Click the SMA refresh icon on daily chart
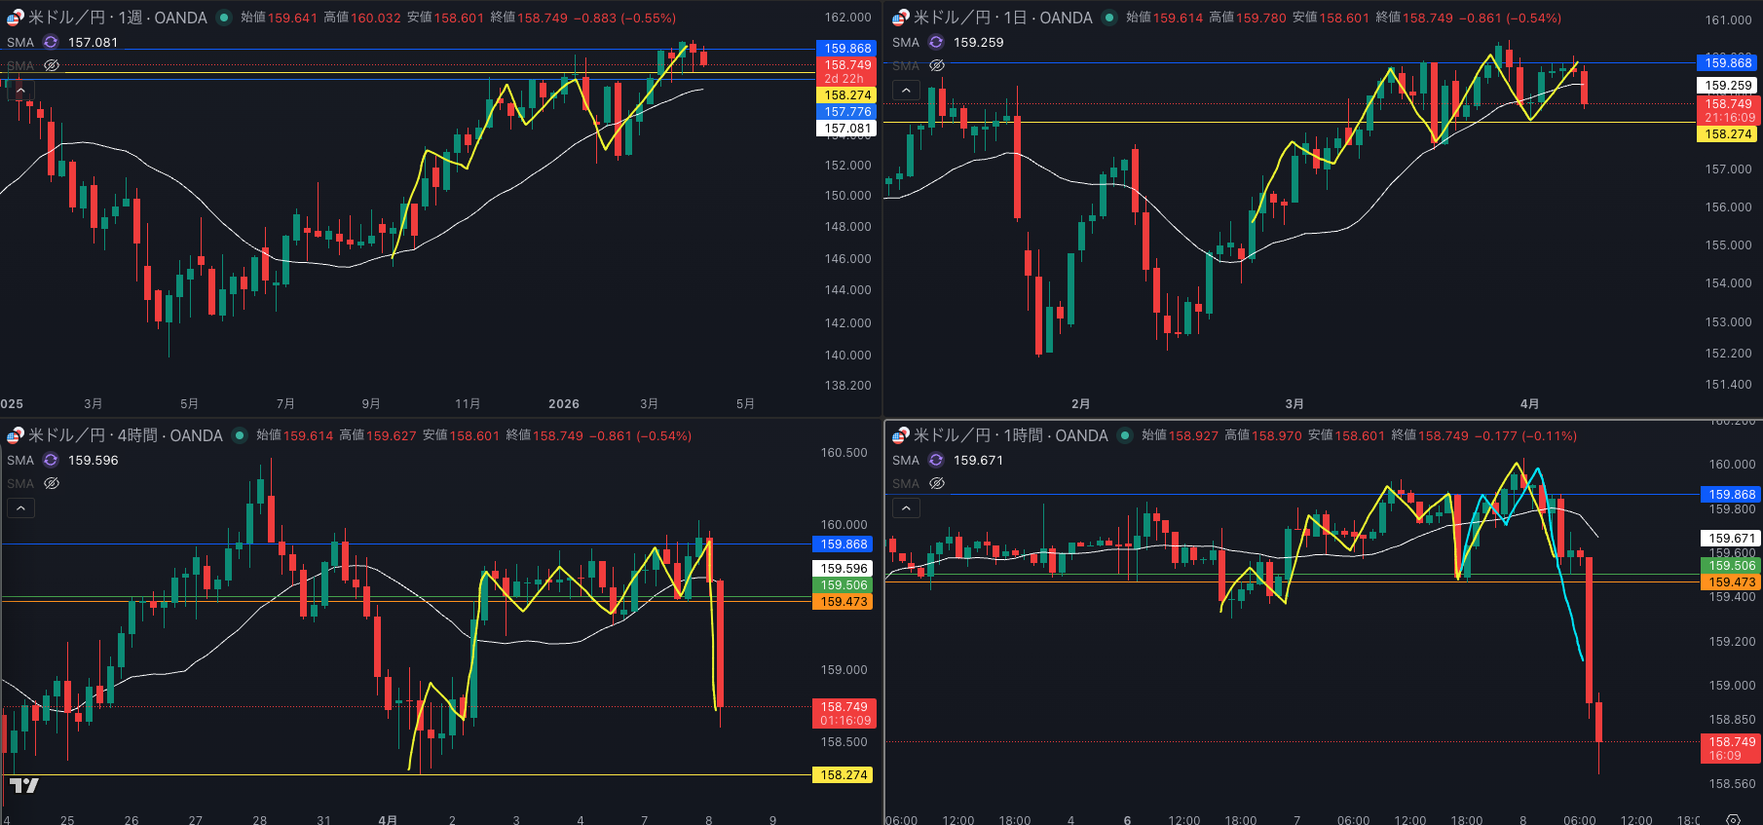 tap(936, 42)
